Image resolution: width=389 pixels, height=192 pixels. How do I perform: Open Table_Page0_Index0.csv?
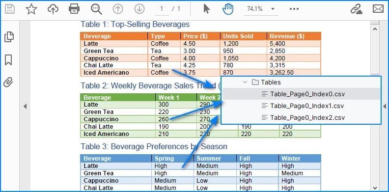(301, 94)
